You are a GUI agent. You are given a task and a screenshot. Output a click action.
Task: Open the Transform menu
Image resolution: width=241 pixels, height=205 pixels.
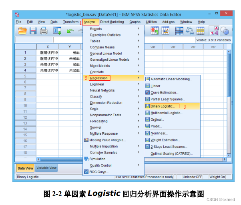[71, 22]
